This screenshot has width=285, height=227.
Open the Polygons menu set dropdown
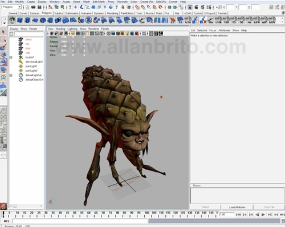pos(19,7)
